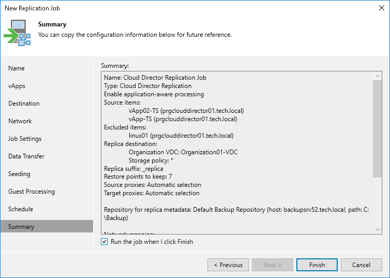Switch to the Destination step
The height and width of the screenshot is (278, 390).
pos(24,104)
